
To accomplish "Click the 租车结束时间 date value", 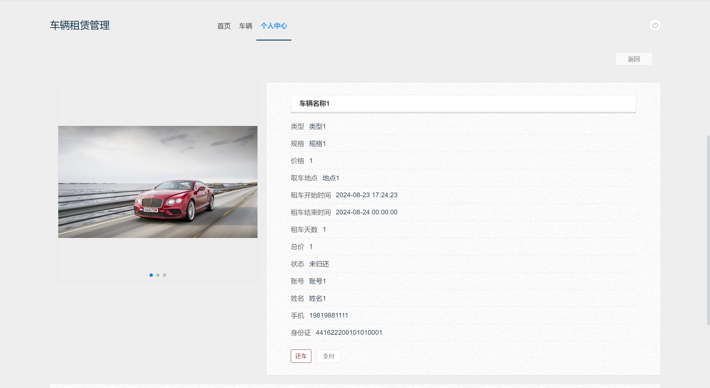I will tap(366, 212).
